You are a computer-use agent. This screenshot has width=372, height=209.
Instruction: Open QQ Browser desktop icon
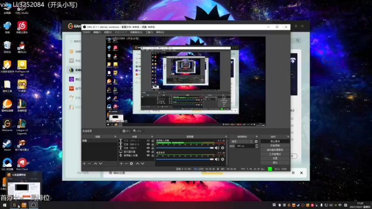click(x=7, y=164)
